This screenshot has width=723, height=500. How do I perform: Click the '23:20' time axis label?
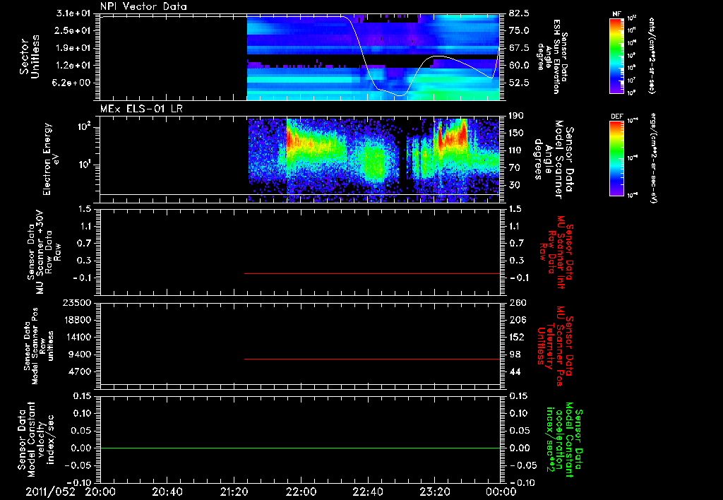click(434, 492)
